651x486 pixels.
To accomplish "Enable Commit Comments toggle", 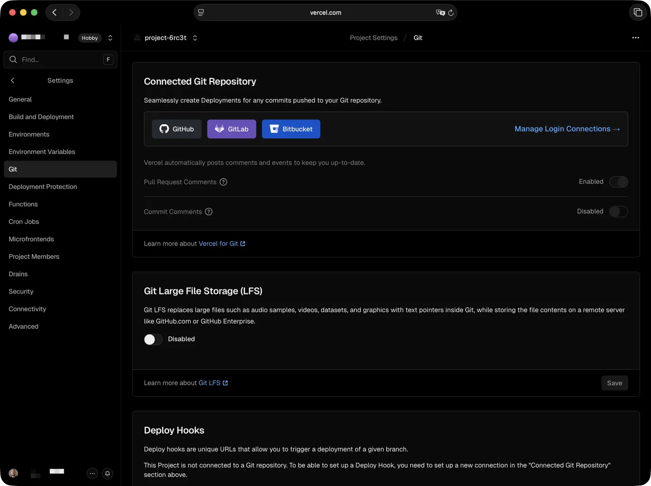I will [618, 212].
